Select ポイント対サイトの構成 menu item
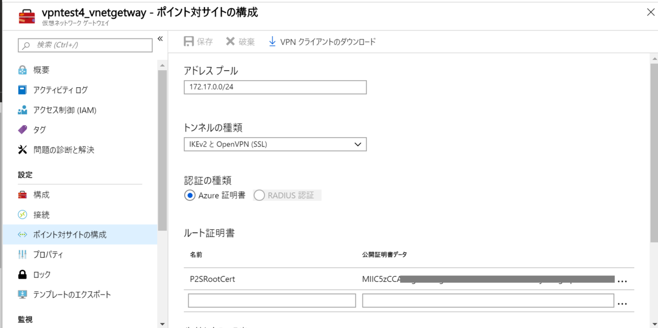 [x=80, y=235]
